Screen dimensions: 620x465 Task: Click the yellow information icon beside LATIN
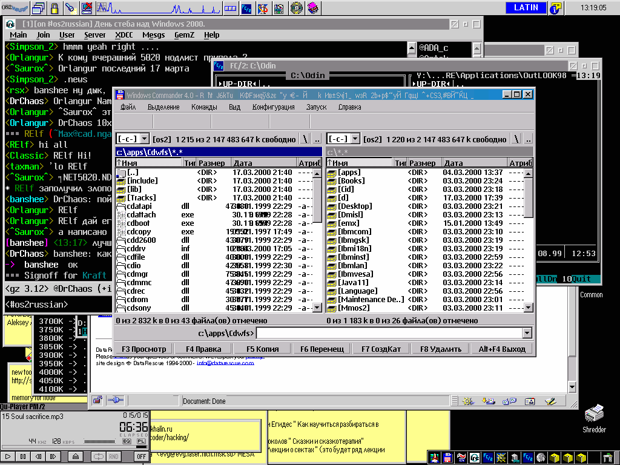point(555,8)
